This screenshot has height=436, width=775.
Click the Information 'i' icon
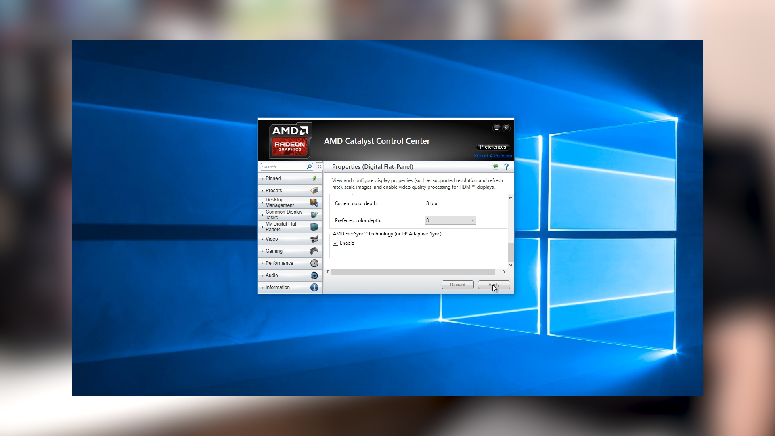(x=314, y=287)
